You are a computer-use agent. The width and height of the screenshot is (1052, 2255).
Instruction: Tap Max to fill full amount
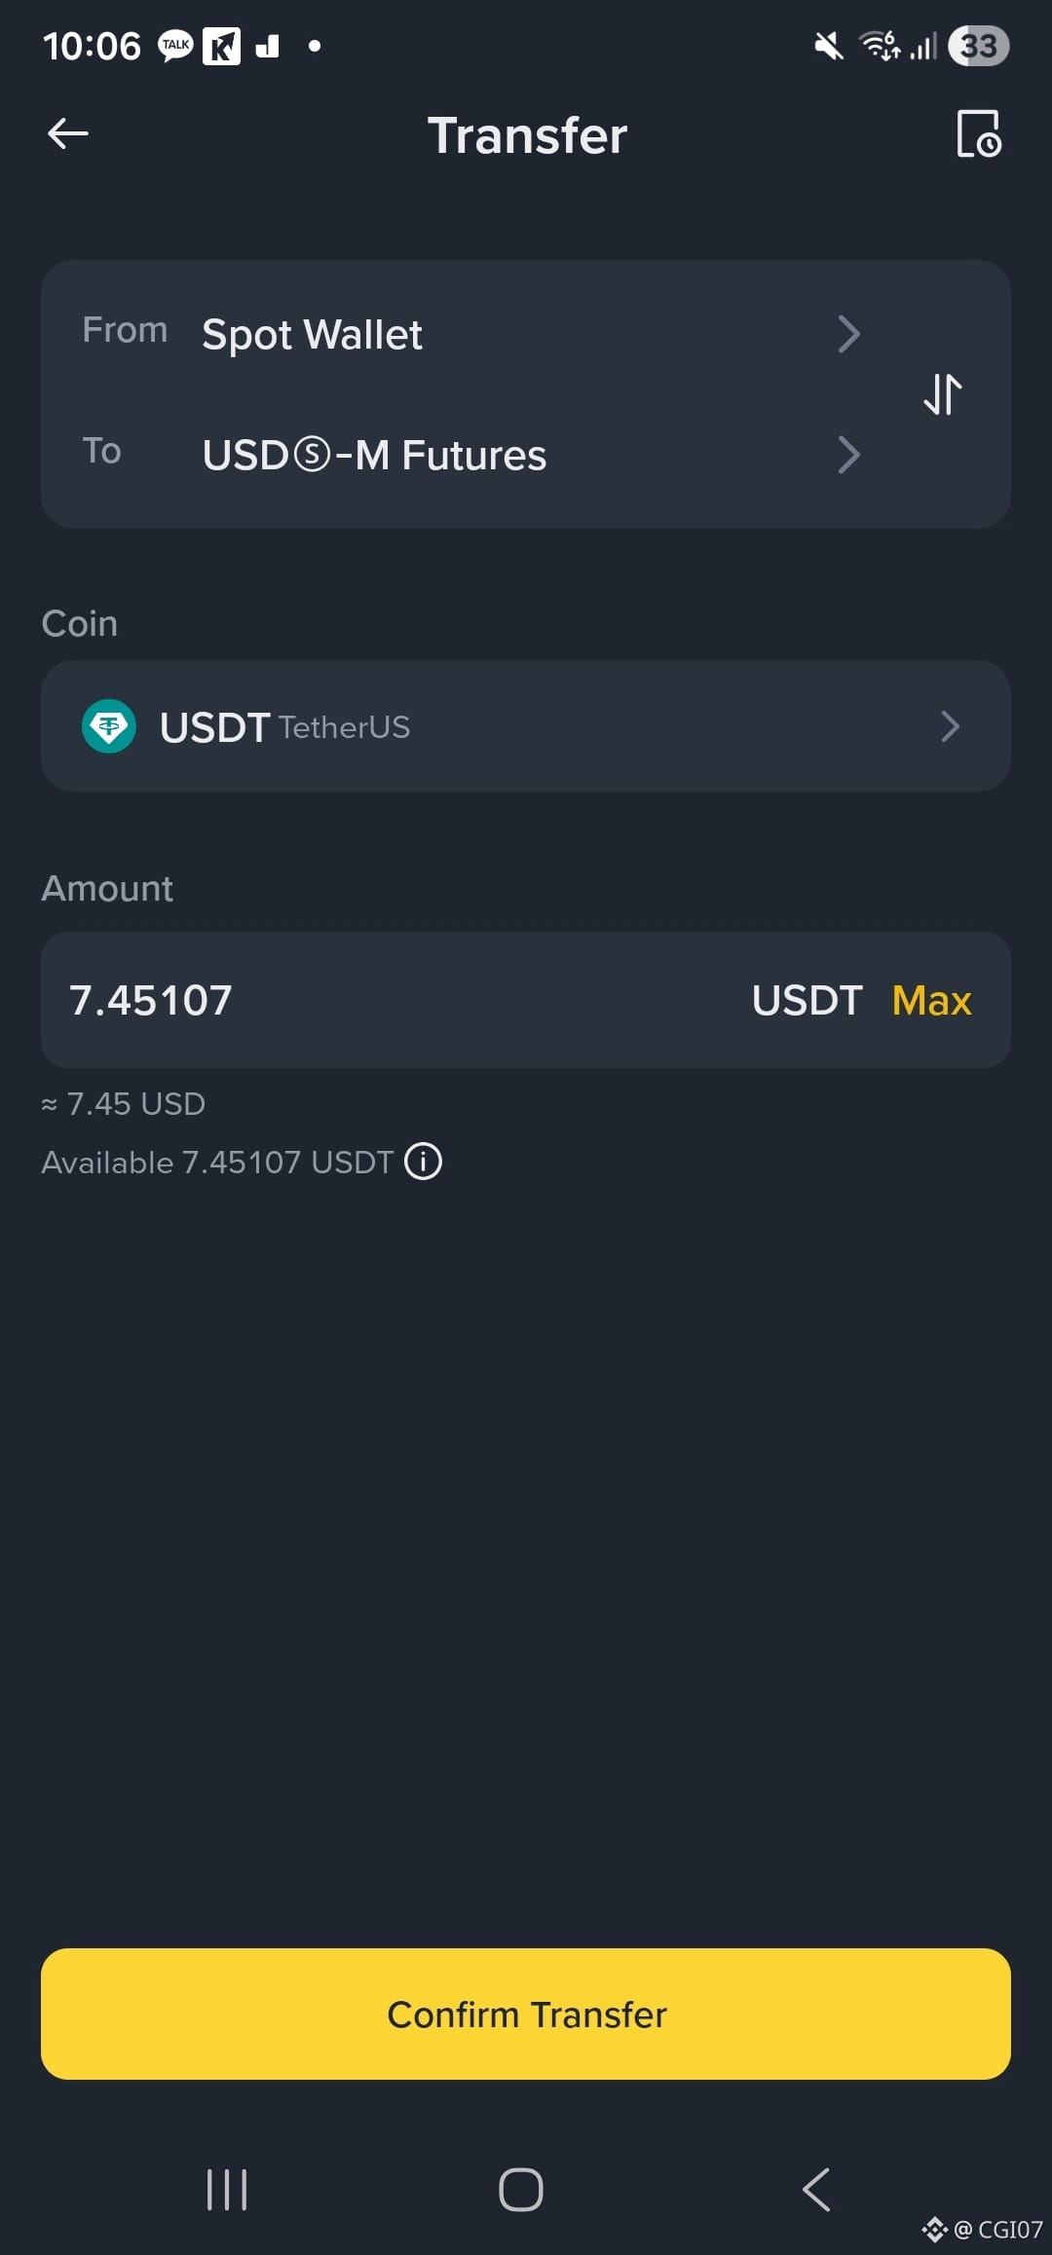(932, 1001)
